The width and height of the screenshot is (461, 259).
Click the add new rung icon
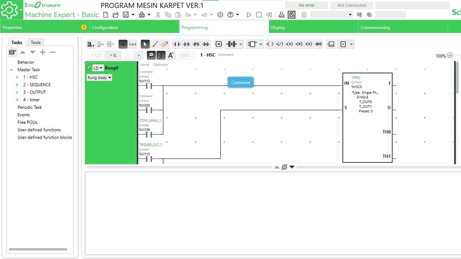tap(91, 44)
